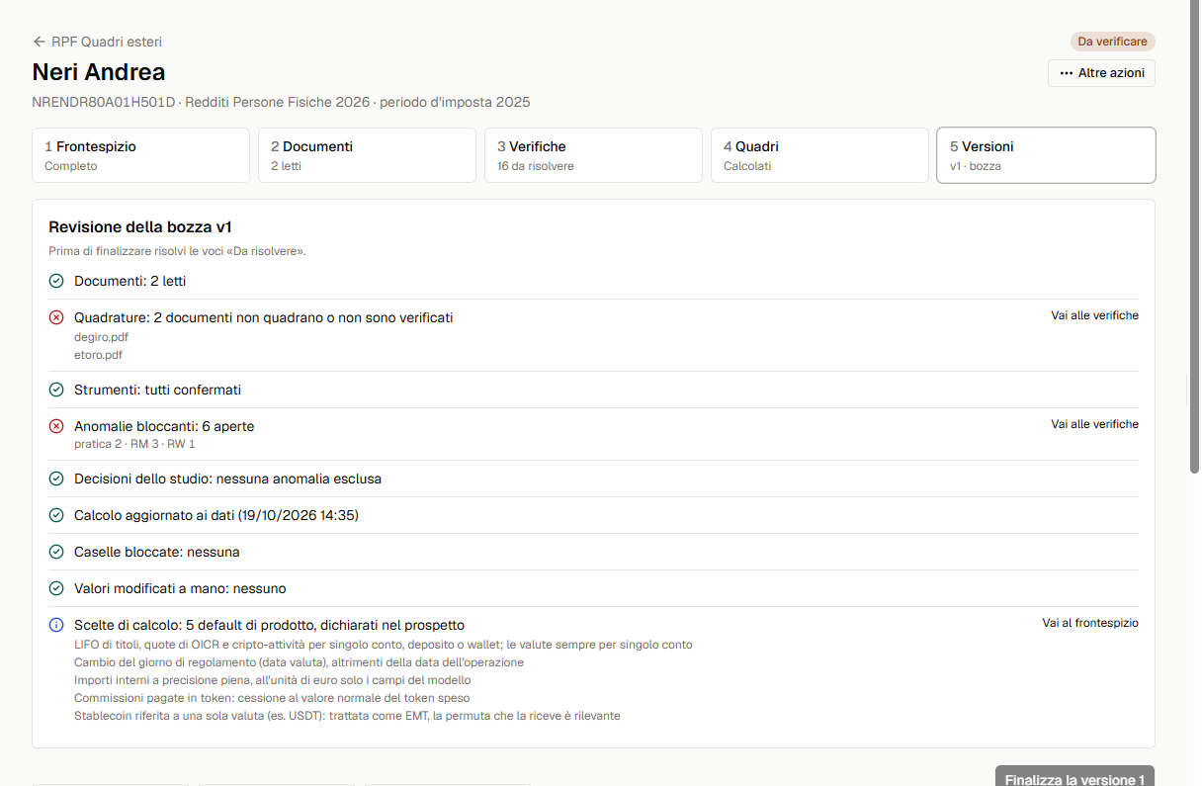Click the check icon beside Decisioni dello studio

pyautogui.click(x=56, y=479)
